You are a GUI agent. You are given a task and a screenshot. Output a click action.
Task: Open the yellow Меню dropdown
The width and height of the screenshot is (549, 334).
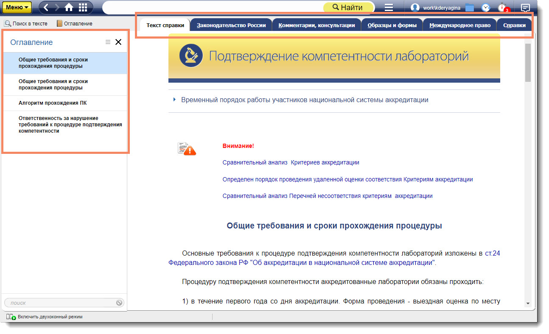point(17,7)
